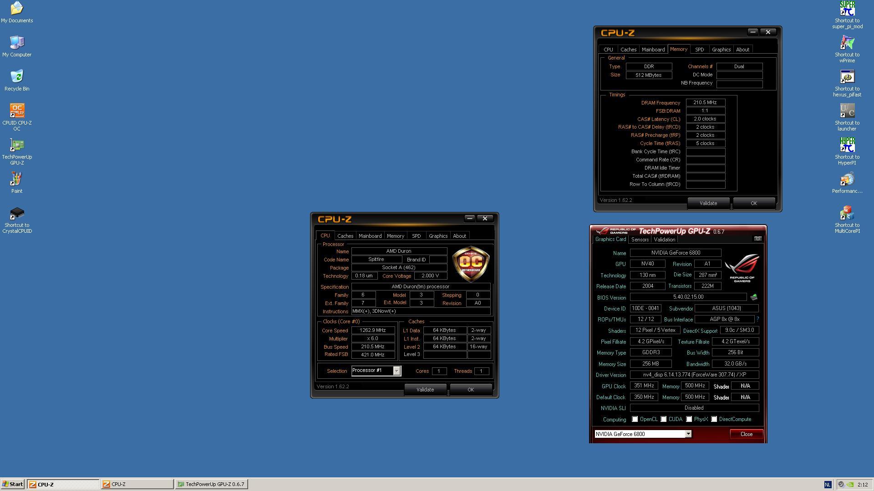Click the NL language indicator in tray
This screenshot has height=491, width=874.
[x=828, y=485]
